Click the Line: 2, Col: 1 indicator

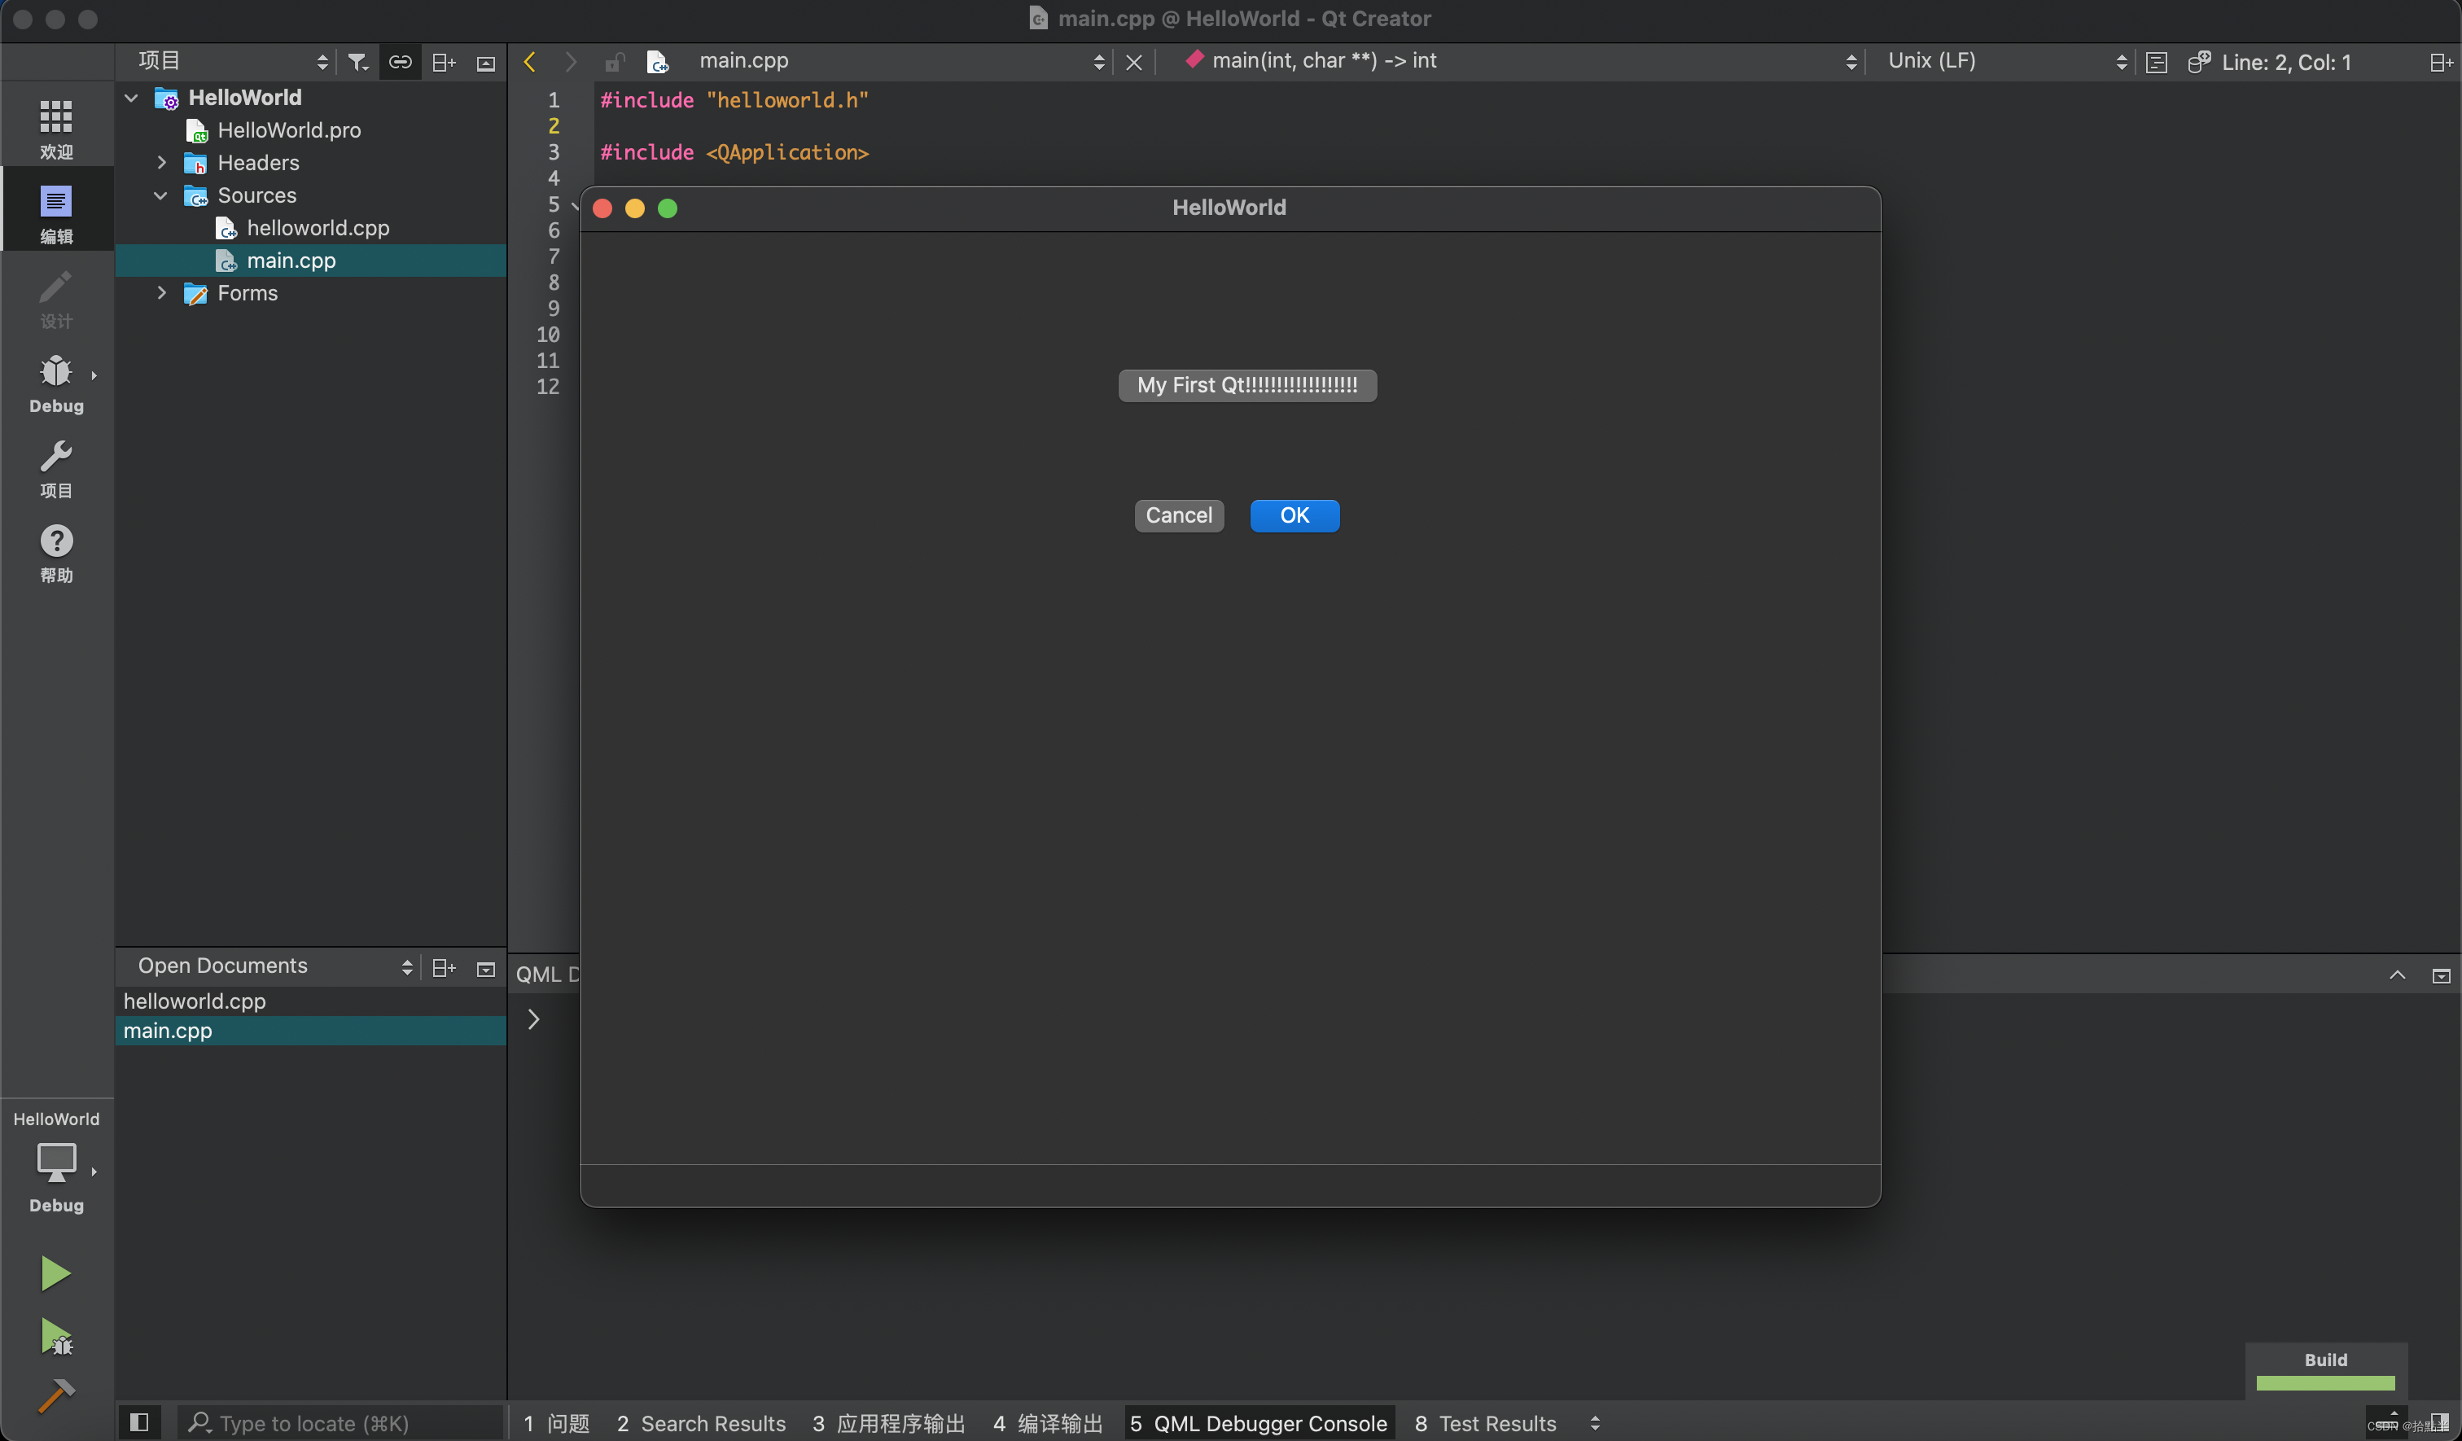point(2286,62)
